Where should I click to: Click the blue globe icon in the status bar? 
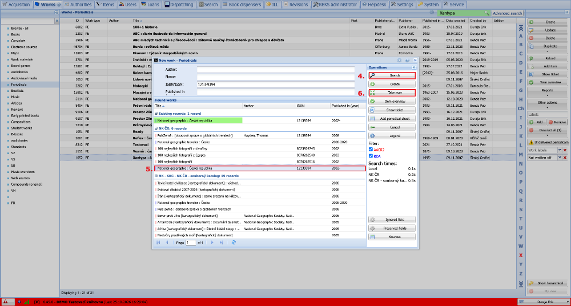click(x=19, y=302)
